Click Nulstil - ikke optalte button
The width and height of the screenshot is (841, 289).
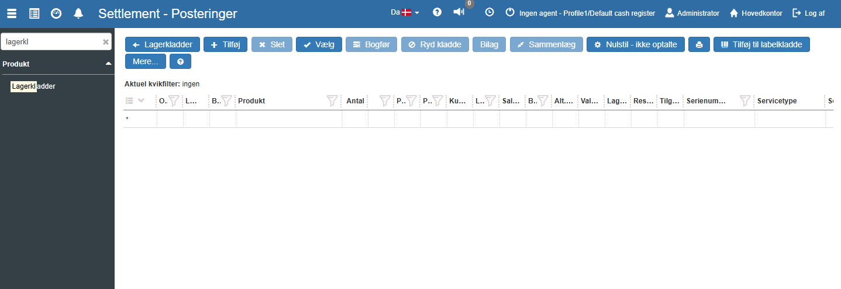pyautogui.click(x=636, y=44)
